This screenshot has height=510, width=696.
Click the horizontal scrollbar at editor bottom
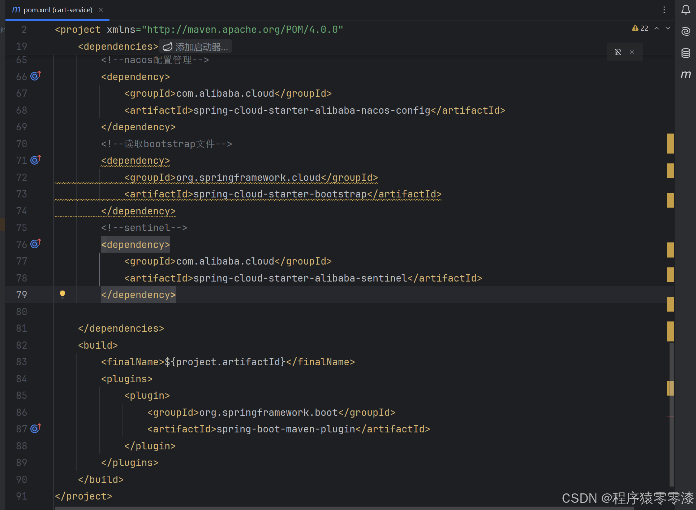point(345,508)
